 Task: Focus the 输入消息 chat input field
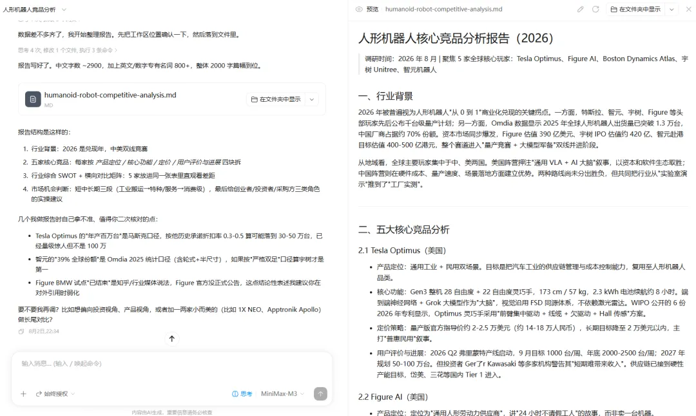172,364
